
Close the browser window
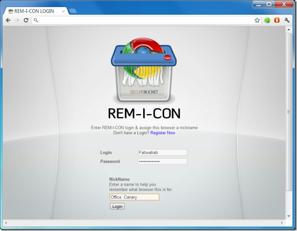(x=284, y=4)
